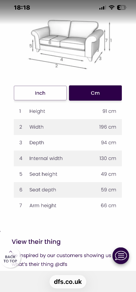Select the Arm height 66 cm row

[68, 206]
